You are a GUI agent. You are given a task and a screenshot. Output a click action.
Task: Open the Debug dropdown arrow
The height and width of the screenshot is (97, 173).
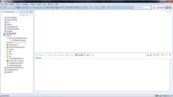tap(50, 8)
